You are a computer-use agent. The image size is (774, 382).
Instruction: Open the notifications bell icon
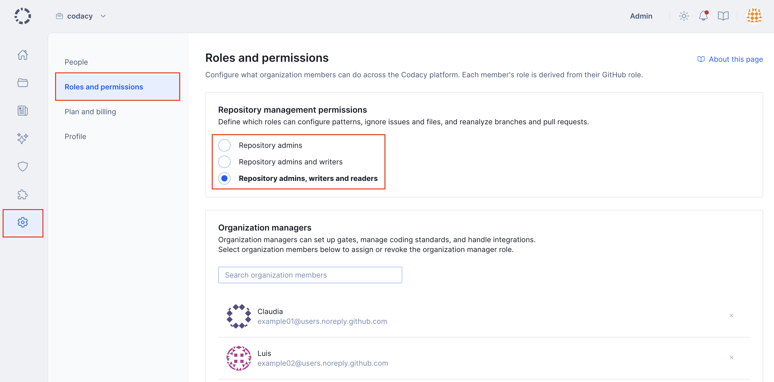click(703, 16)
